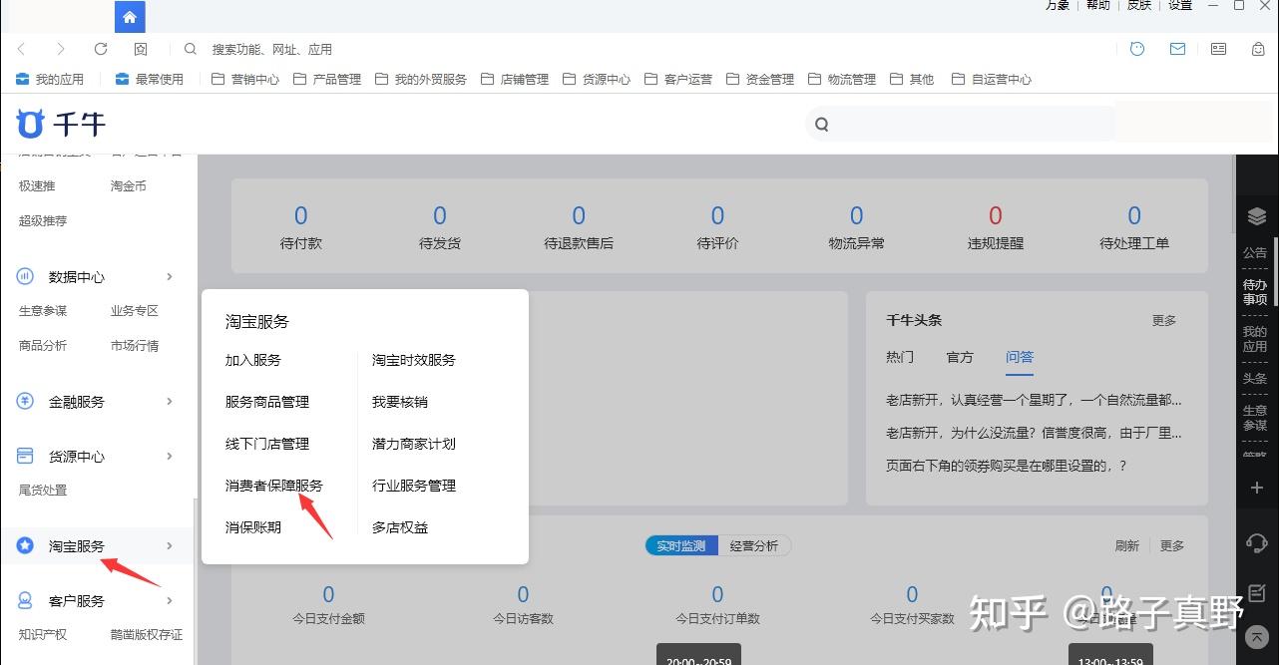Viewport: 1279px width, 665px height.
Task: Click the Qianniu logo
Action: pyautogui.click(x=61, y=124)
